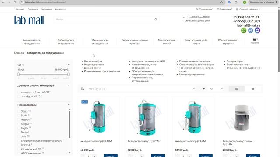The width and height of the screenshot is (280, 157).
Task: Check temperature range от + 4 до + 65 °C
Action: pos(19,96)
